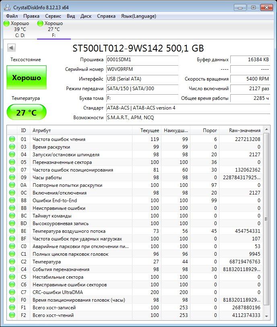
Task: Open the Файл menu
Action: pos(12,16)
